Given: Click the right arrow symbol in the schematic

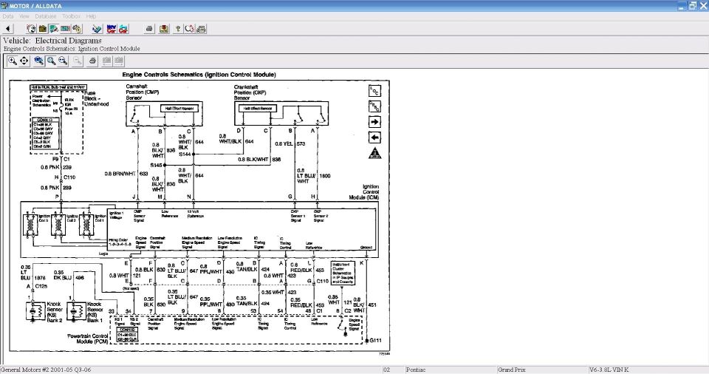Looking at the screenshot, I should tap(374, 122).
